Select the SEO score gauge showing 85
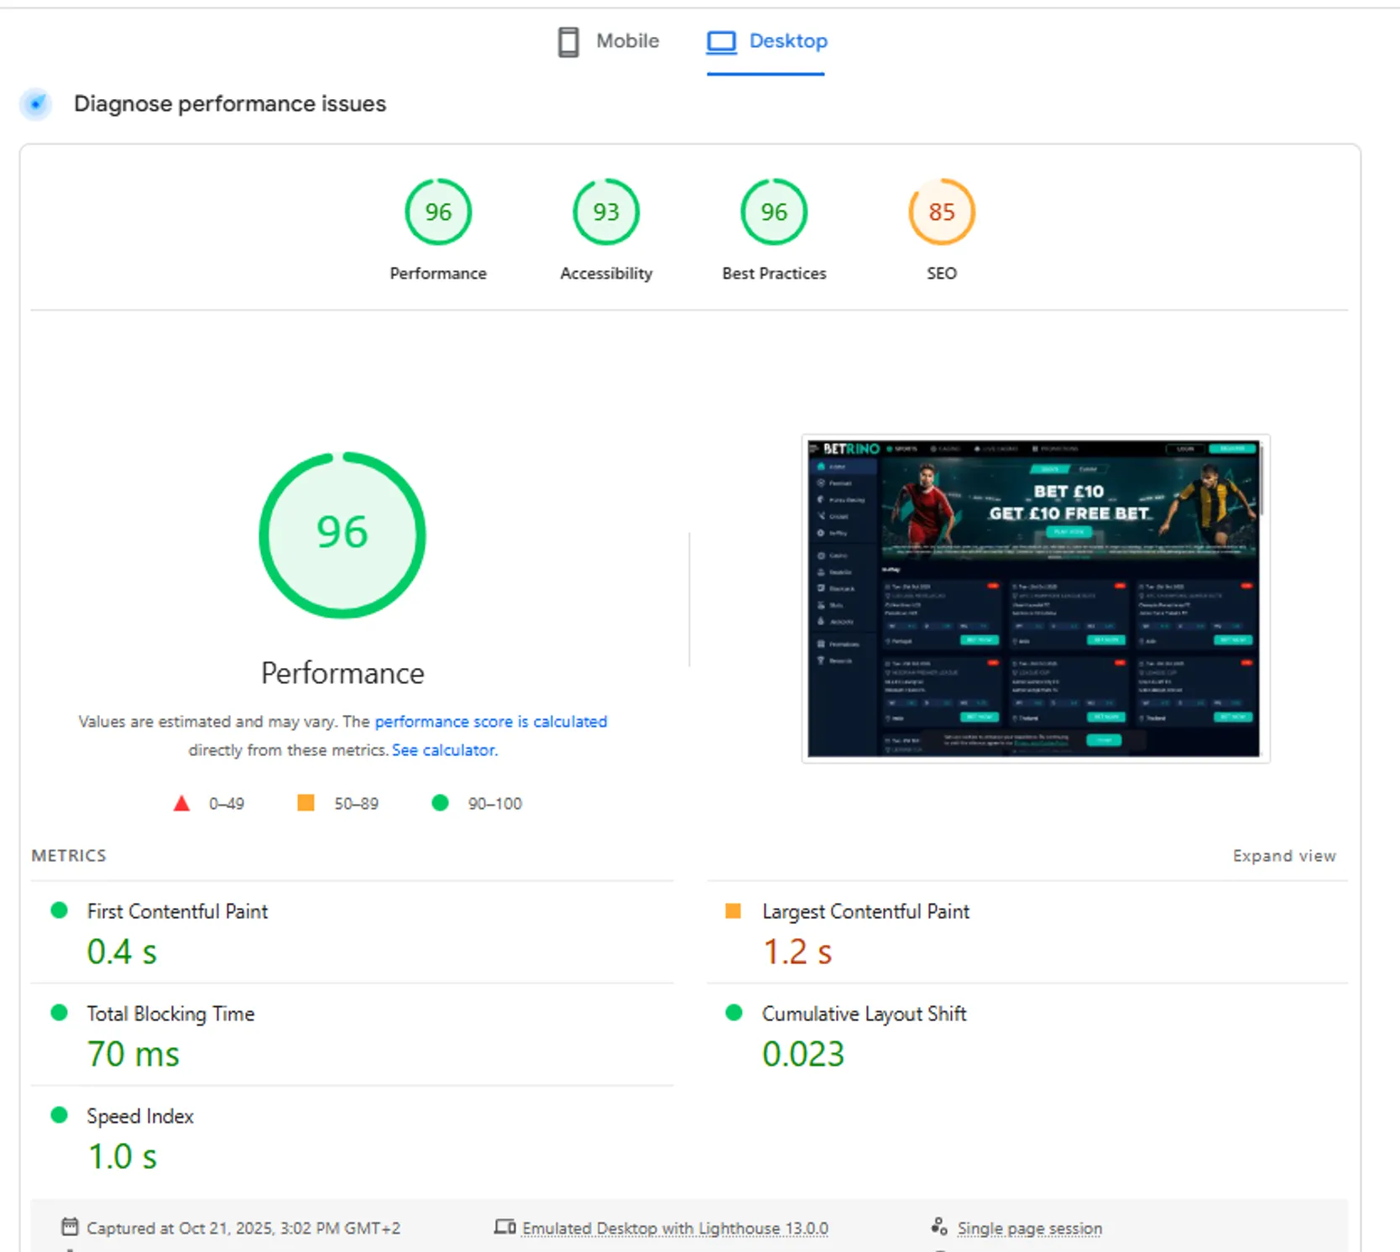This screenshot has height=1252, width=1400. tap(942, 211)
